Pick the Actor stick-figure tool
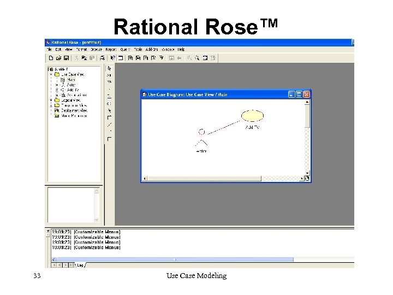Screen dimensions: 393x295 click(x=109, y=110)
